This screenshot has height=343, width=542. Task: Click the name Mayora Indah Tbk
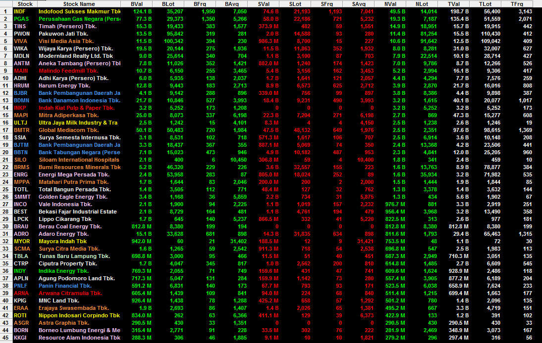click(x=62, y=241)
